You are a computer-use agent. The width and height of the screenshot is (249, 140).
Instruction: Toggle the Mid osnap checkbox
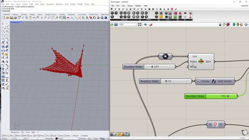click(23, 136)
